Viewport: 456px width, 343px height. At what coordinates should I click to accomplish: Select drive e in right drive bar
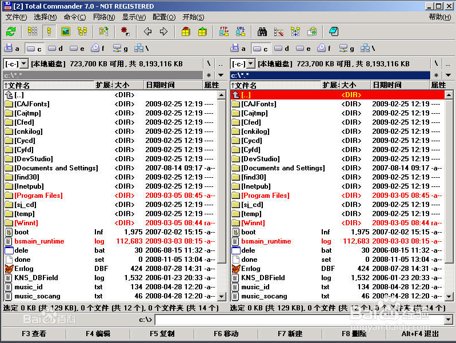303,48
